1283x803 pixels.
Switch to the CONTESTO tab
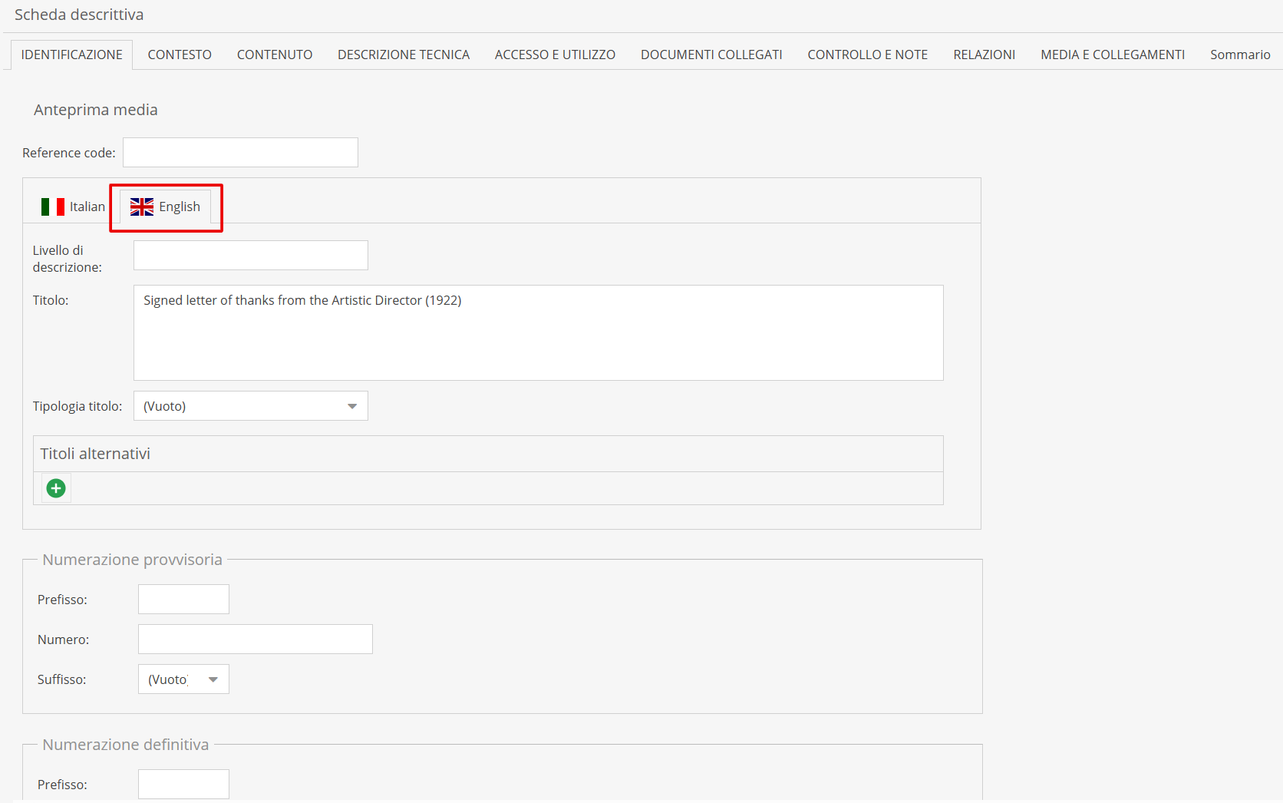(180, 55)
